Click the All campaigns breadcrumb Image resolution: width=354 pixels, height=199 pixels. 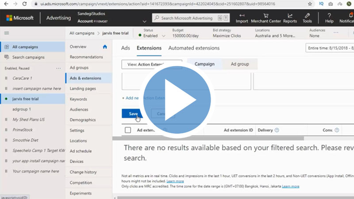point(82,33)
